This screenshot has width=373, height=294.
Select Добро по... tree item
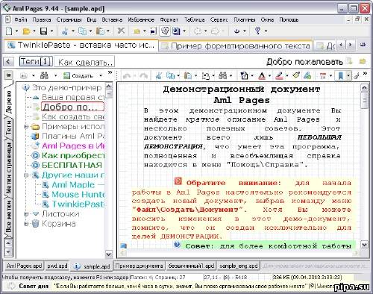tap(72, 107)
